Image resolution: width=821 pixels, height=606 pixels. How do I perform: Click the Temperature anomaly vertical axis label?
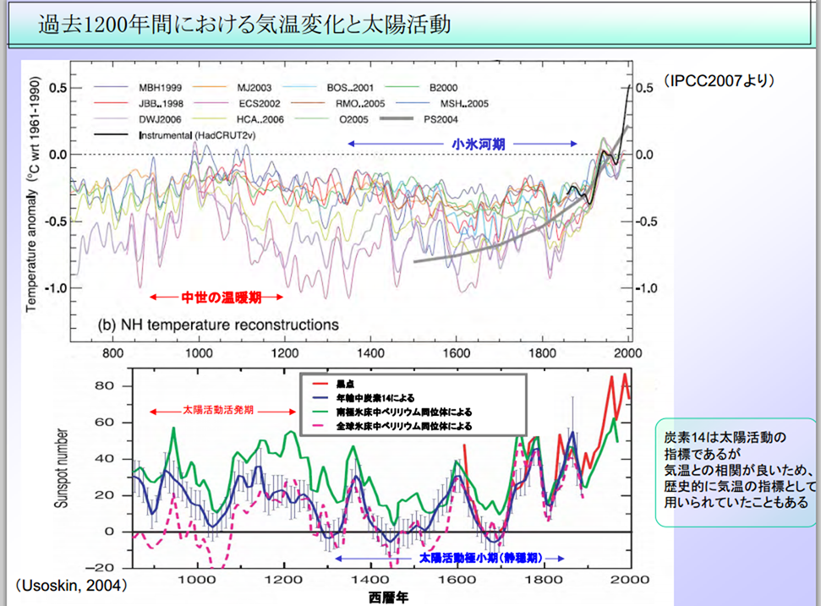click(x=32, y=194)
